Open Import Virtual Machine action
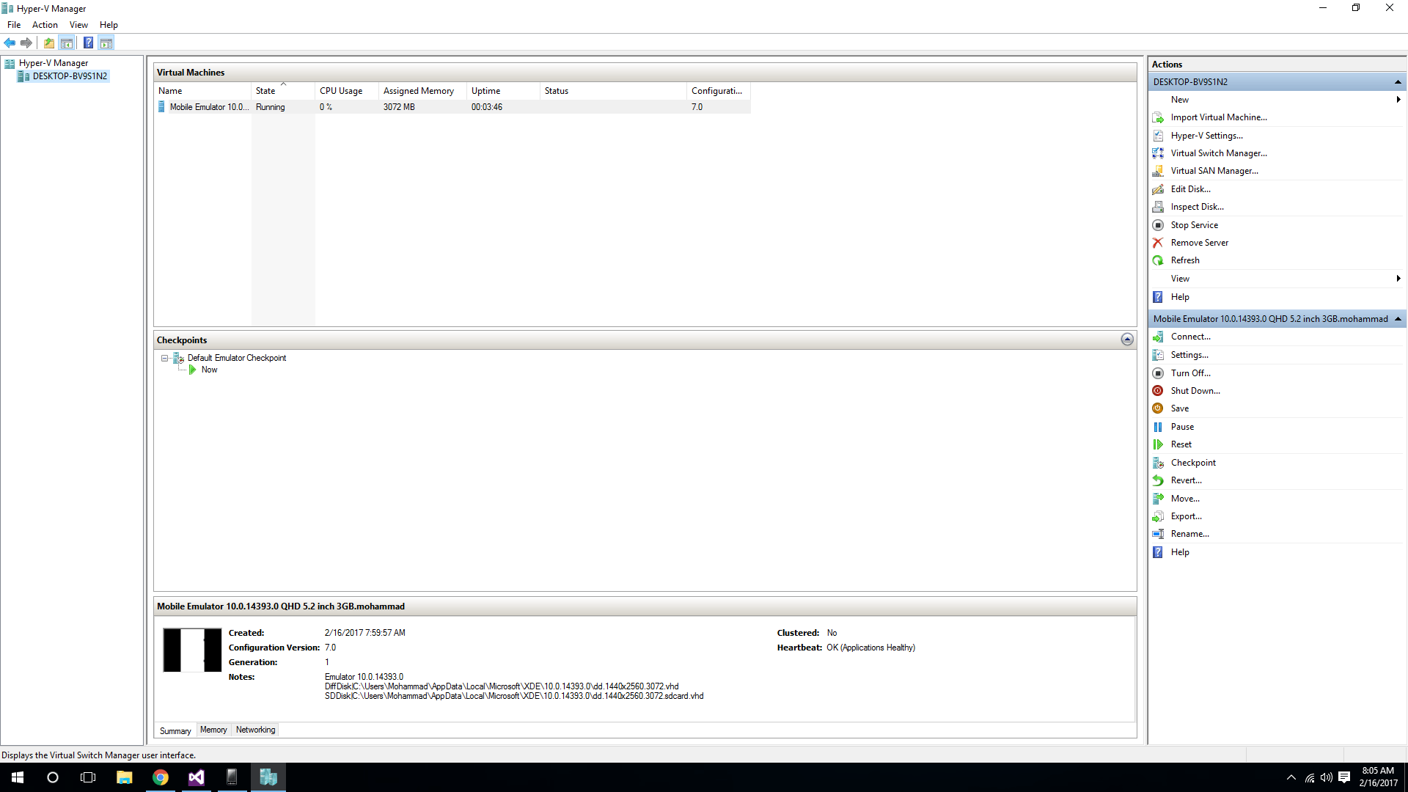 pyautogui.click(x=1219, y=117)
